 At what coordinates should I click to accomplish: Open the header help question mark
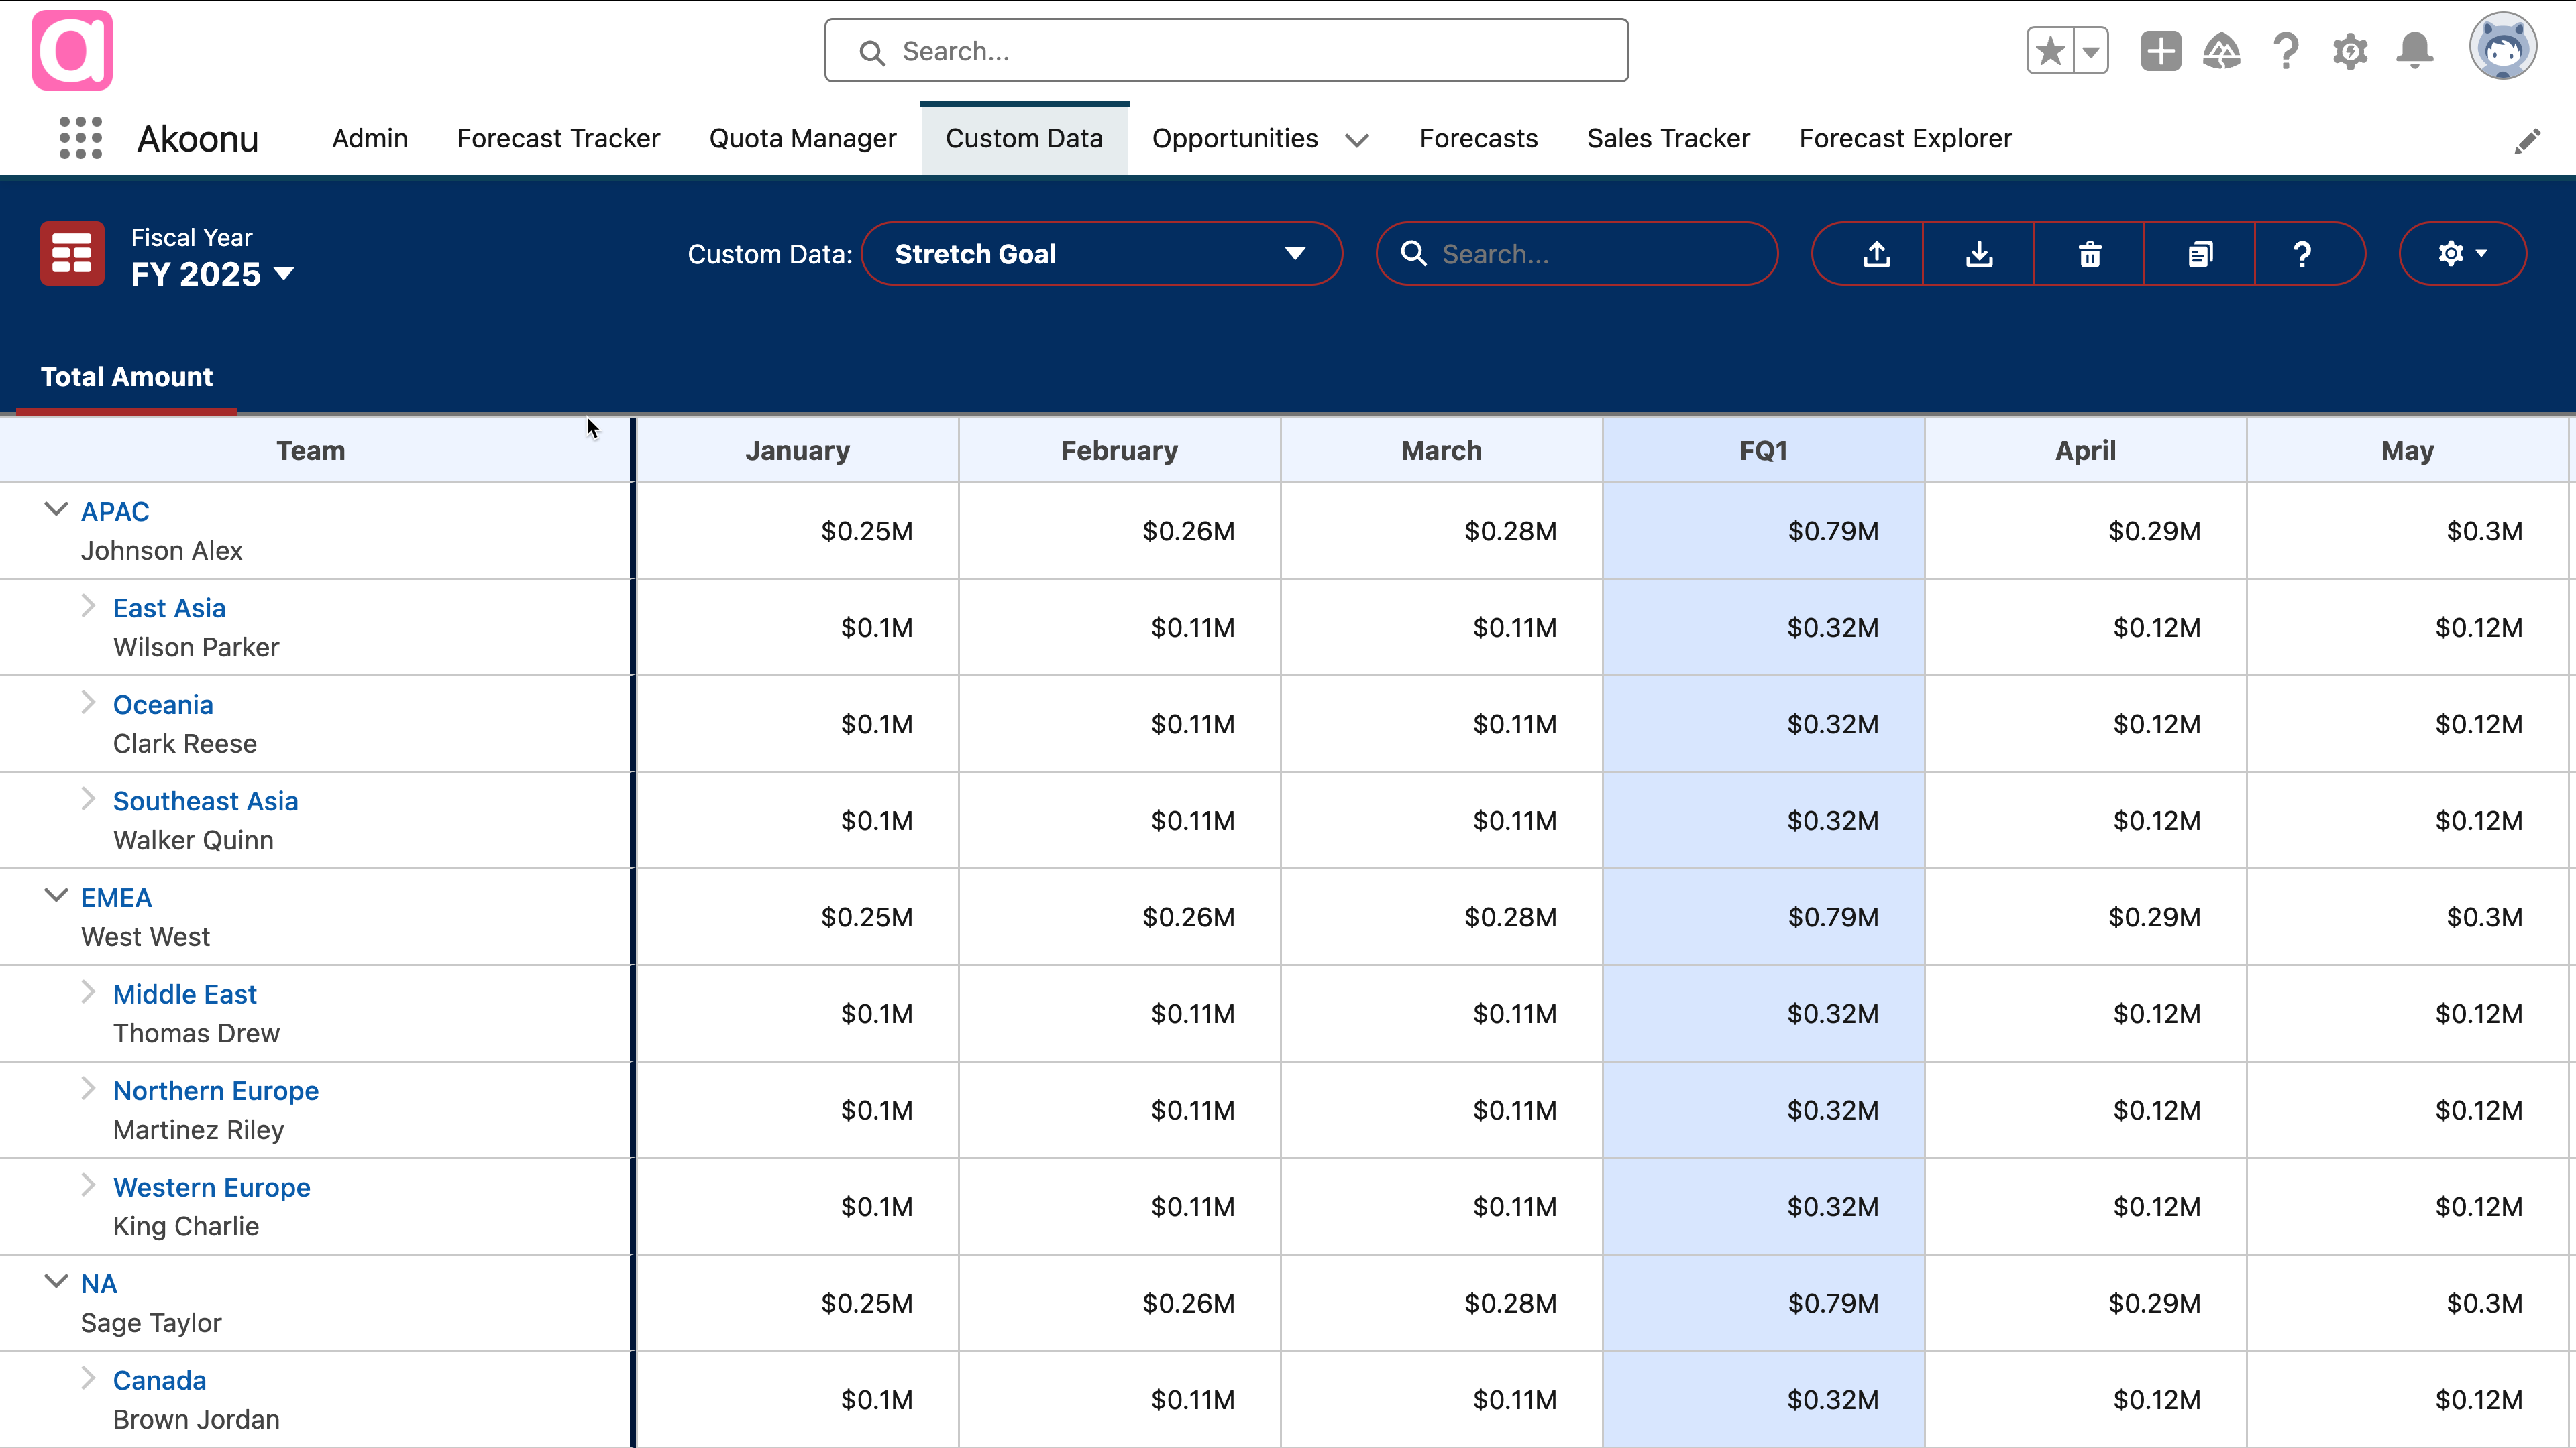pos(2286,51)
